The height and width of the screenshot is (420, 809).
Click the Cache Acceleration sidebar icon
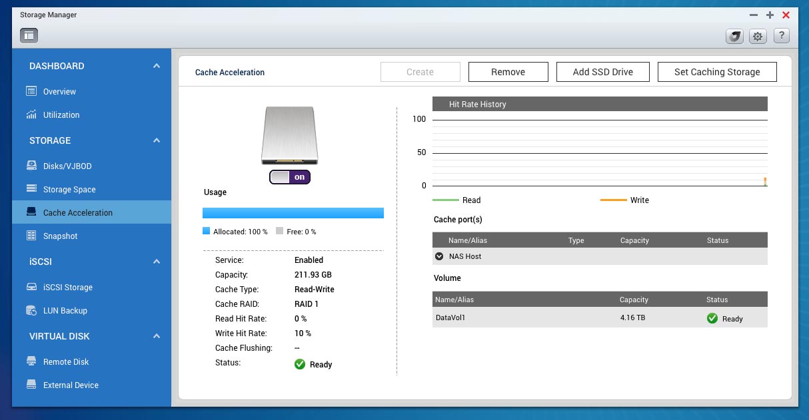31,212
